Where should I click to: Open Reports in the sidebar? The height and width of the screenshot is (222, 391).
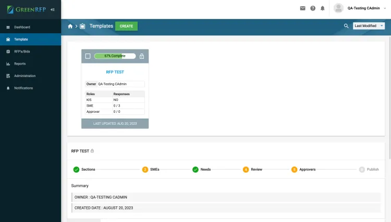coord(30,63)
